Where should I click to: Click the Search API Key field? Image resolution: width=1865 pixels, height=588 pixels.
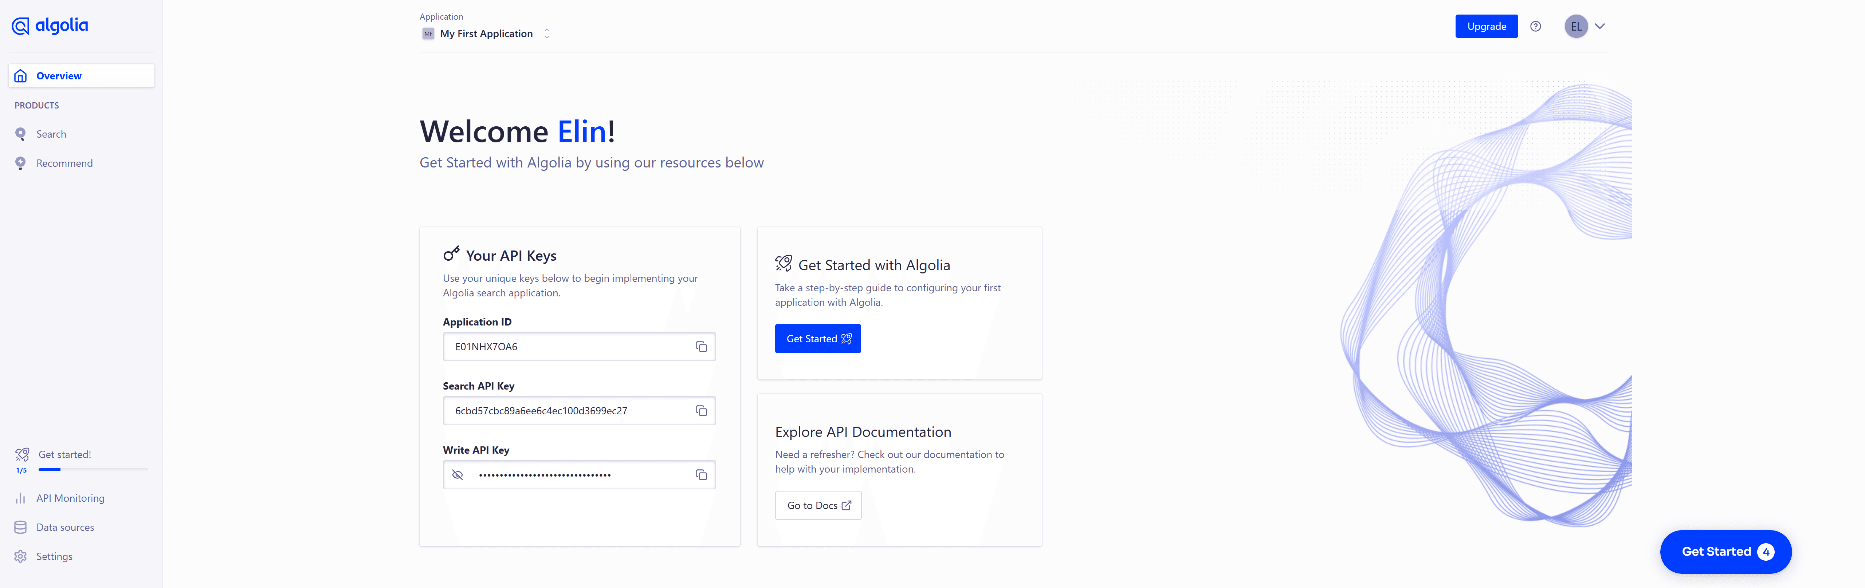point(579,411)
